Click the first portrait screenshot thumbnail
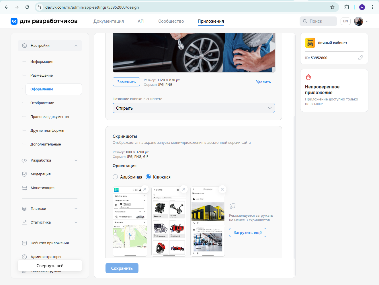This screenshot has height=285, width=379. coord(130,221)
